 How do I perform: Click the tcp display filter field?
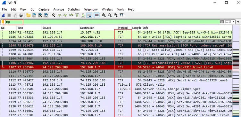[112, 22]
